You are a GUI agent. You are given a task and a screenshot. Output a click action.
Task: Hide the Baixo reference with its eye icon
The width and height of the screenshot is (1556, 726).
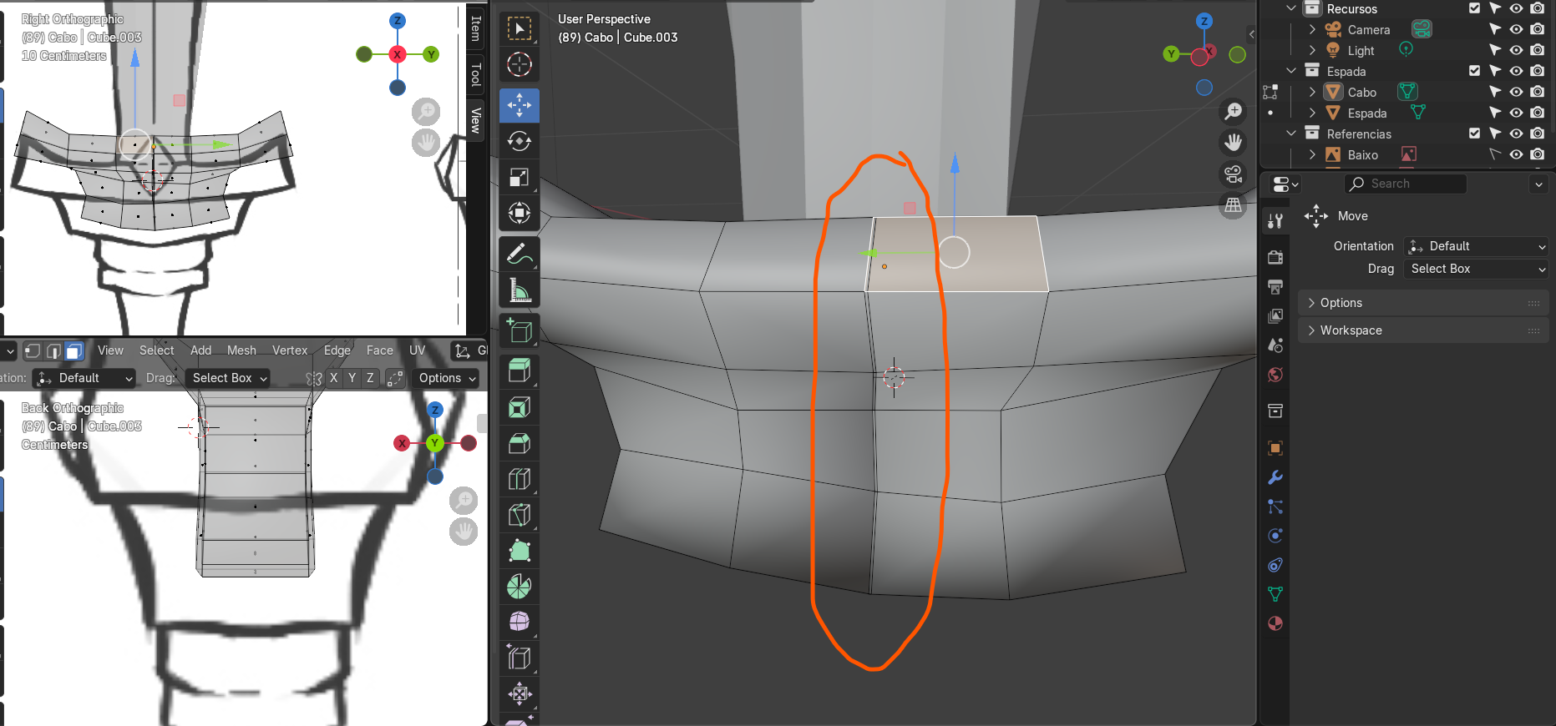click(x=1516, y=154)
